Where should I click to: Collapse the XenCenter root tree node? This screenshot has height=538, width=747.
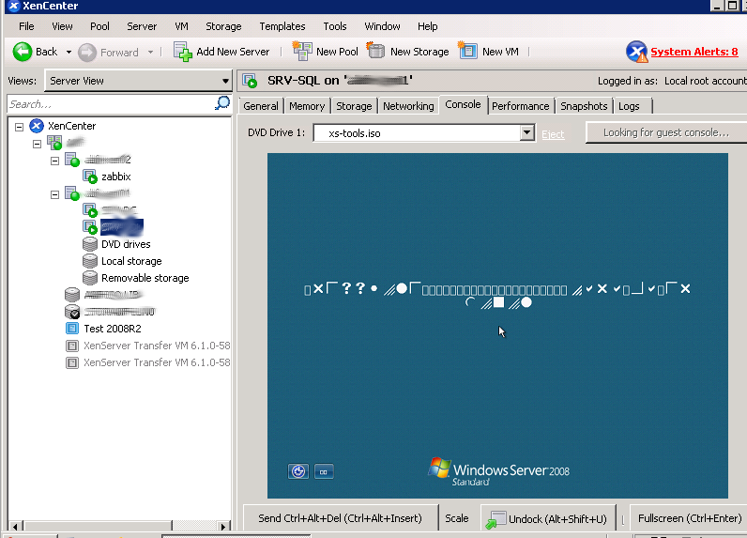tap(20, 126)
